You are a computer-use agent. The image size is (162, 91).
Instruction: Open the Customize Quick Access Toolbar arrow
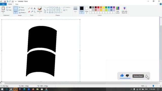point(16,2)
